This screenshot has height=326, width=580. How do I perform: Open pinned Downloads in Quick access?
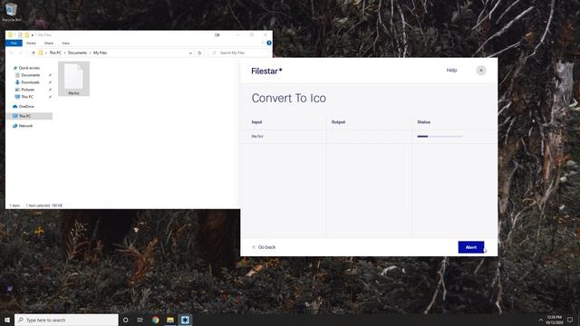30,82
